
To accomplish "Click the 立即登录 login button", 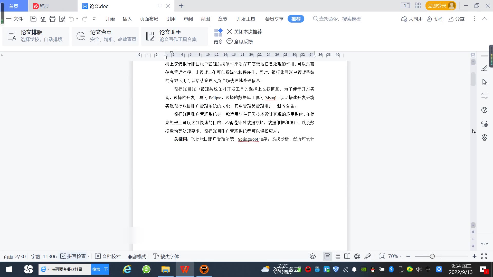I will click(x=437, y=6).
